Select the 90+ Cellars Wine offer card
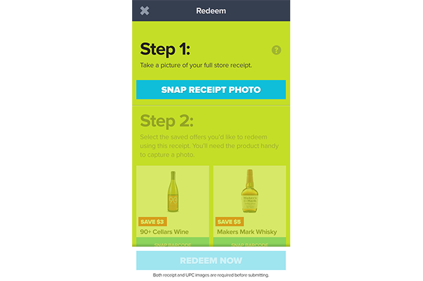This screenshot has height=281, width=423. pyautogui.click(x=172, y=206)
